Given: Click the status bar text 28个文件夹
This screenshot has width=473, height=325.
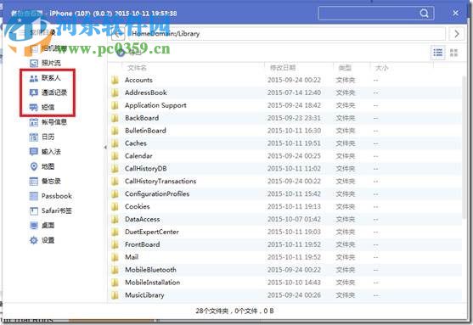Looking at the screenshot, I should [212, 311].
